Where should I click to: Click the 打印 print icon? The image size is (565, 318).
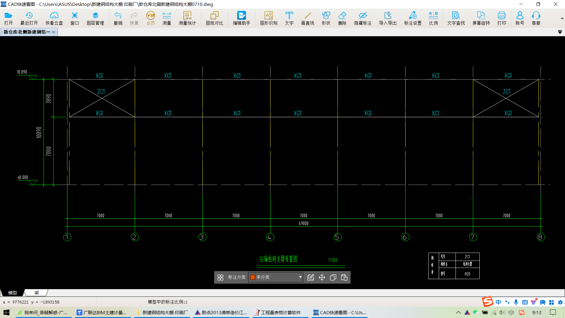501,18
